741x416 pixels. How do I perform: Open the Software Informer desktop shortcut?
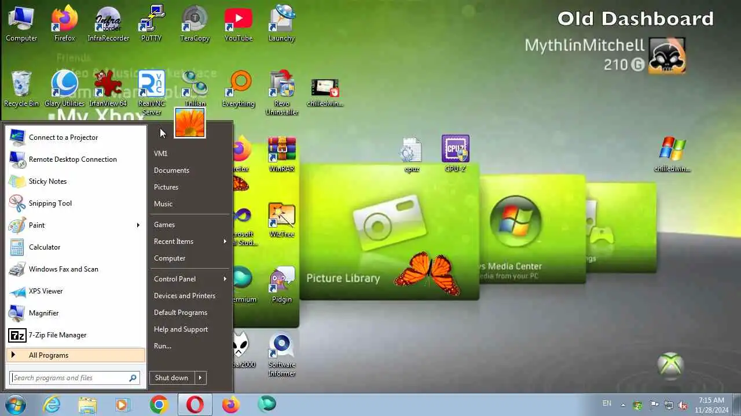[282, 355]
